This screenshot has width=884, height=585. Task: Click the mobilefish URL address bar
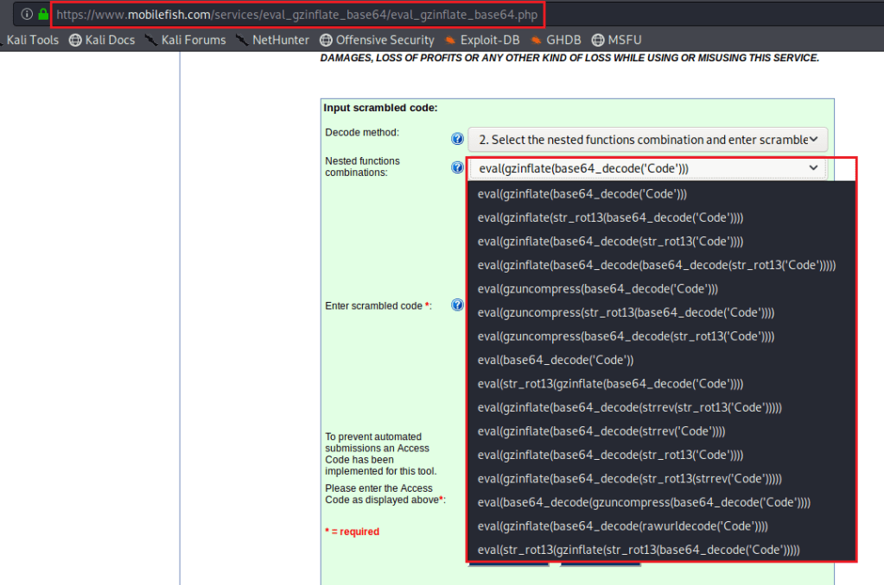point(302,15)
